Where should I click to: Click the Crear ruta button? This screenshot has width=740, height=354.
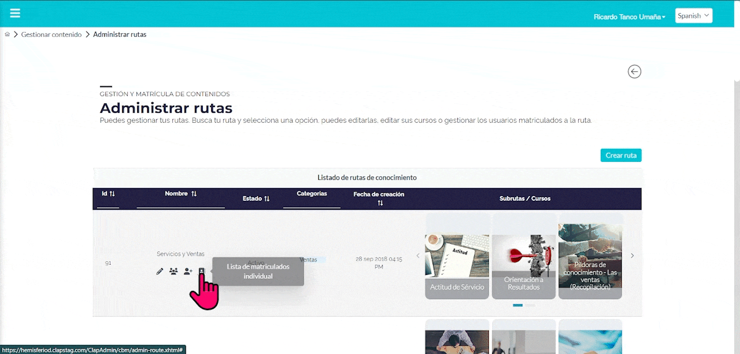(621, 155)
